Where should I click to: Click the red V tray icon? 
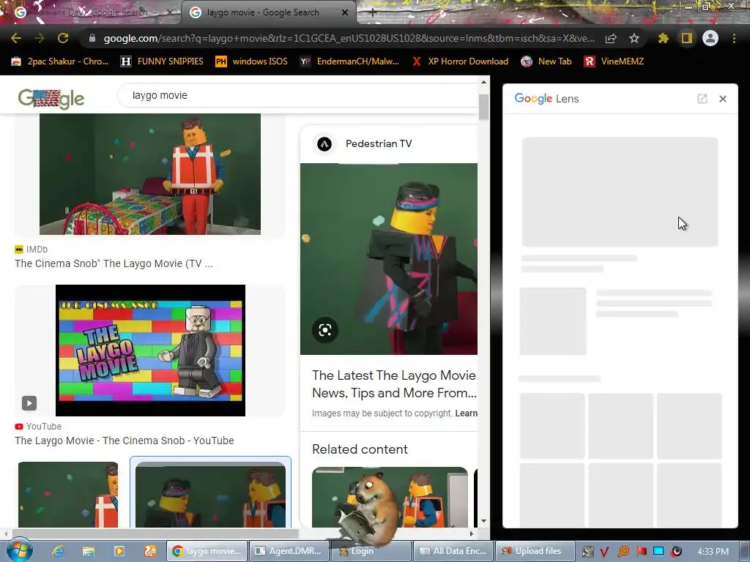pyautogui.click(x=604, y=552)
